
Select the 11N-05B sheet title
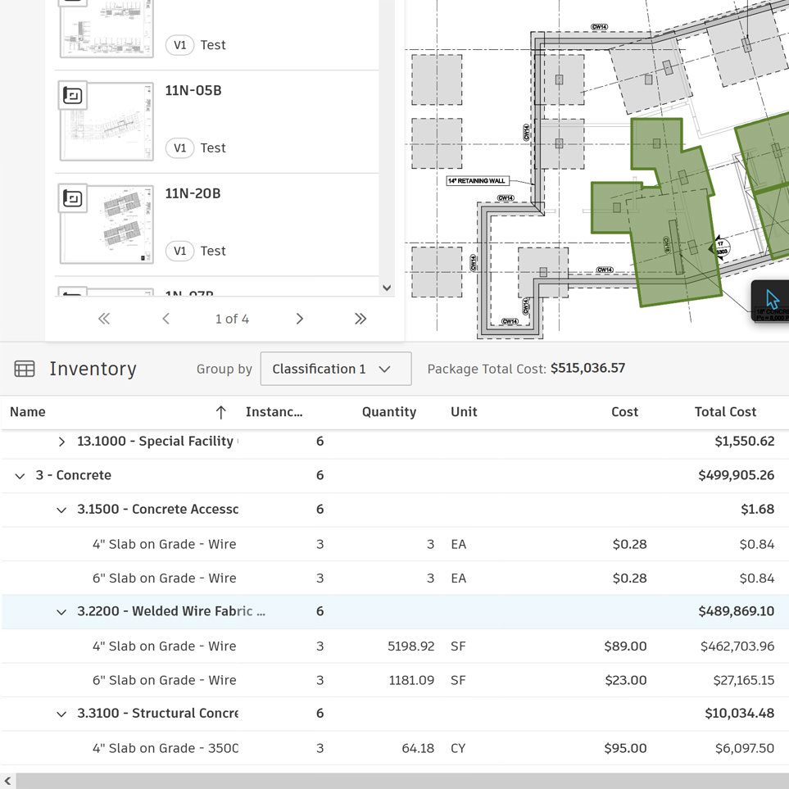[x=193, y=90]
